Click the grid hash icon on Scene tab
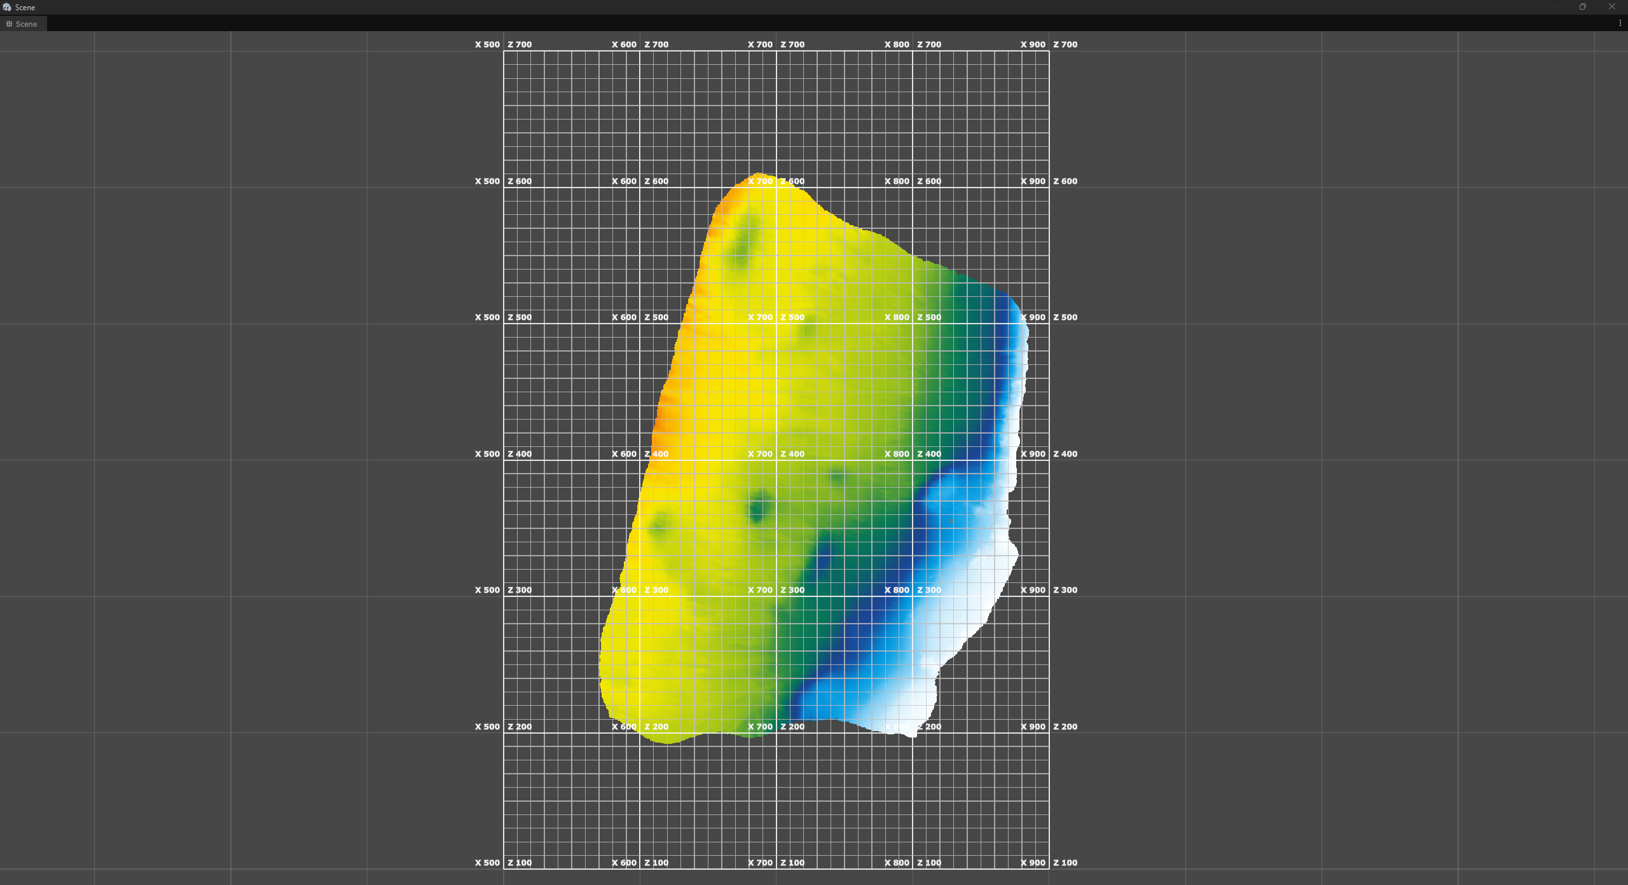Viewport: 1628px width, 885px height. 9,24
